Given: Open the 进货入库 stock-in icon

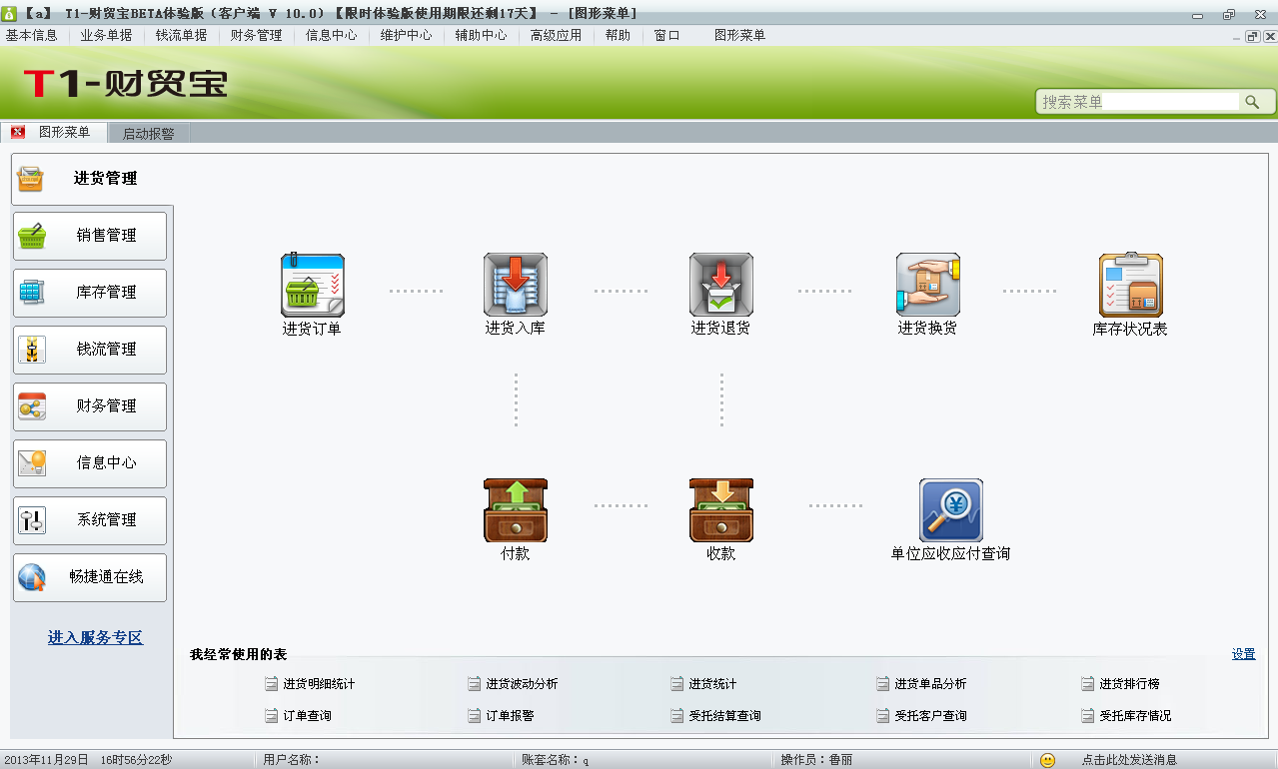Looking at the screenshot, I should click(x=515, y=285).
